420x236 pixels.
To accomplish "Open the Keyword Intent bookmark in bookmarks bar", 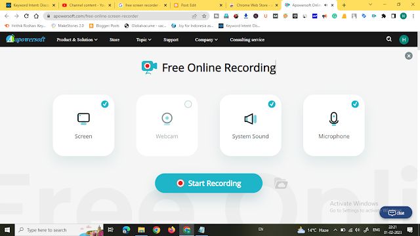I will [x=240, y=26].
